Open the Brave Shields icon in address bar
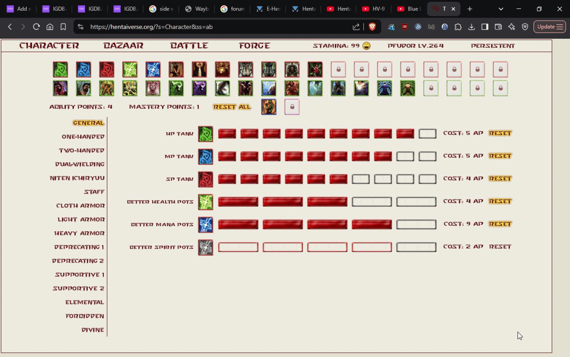 coord(372,27)
